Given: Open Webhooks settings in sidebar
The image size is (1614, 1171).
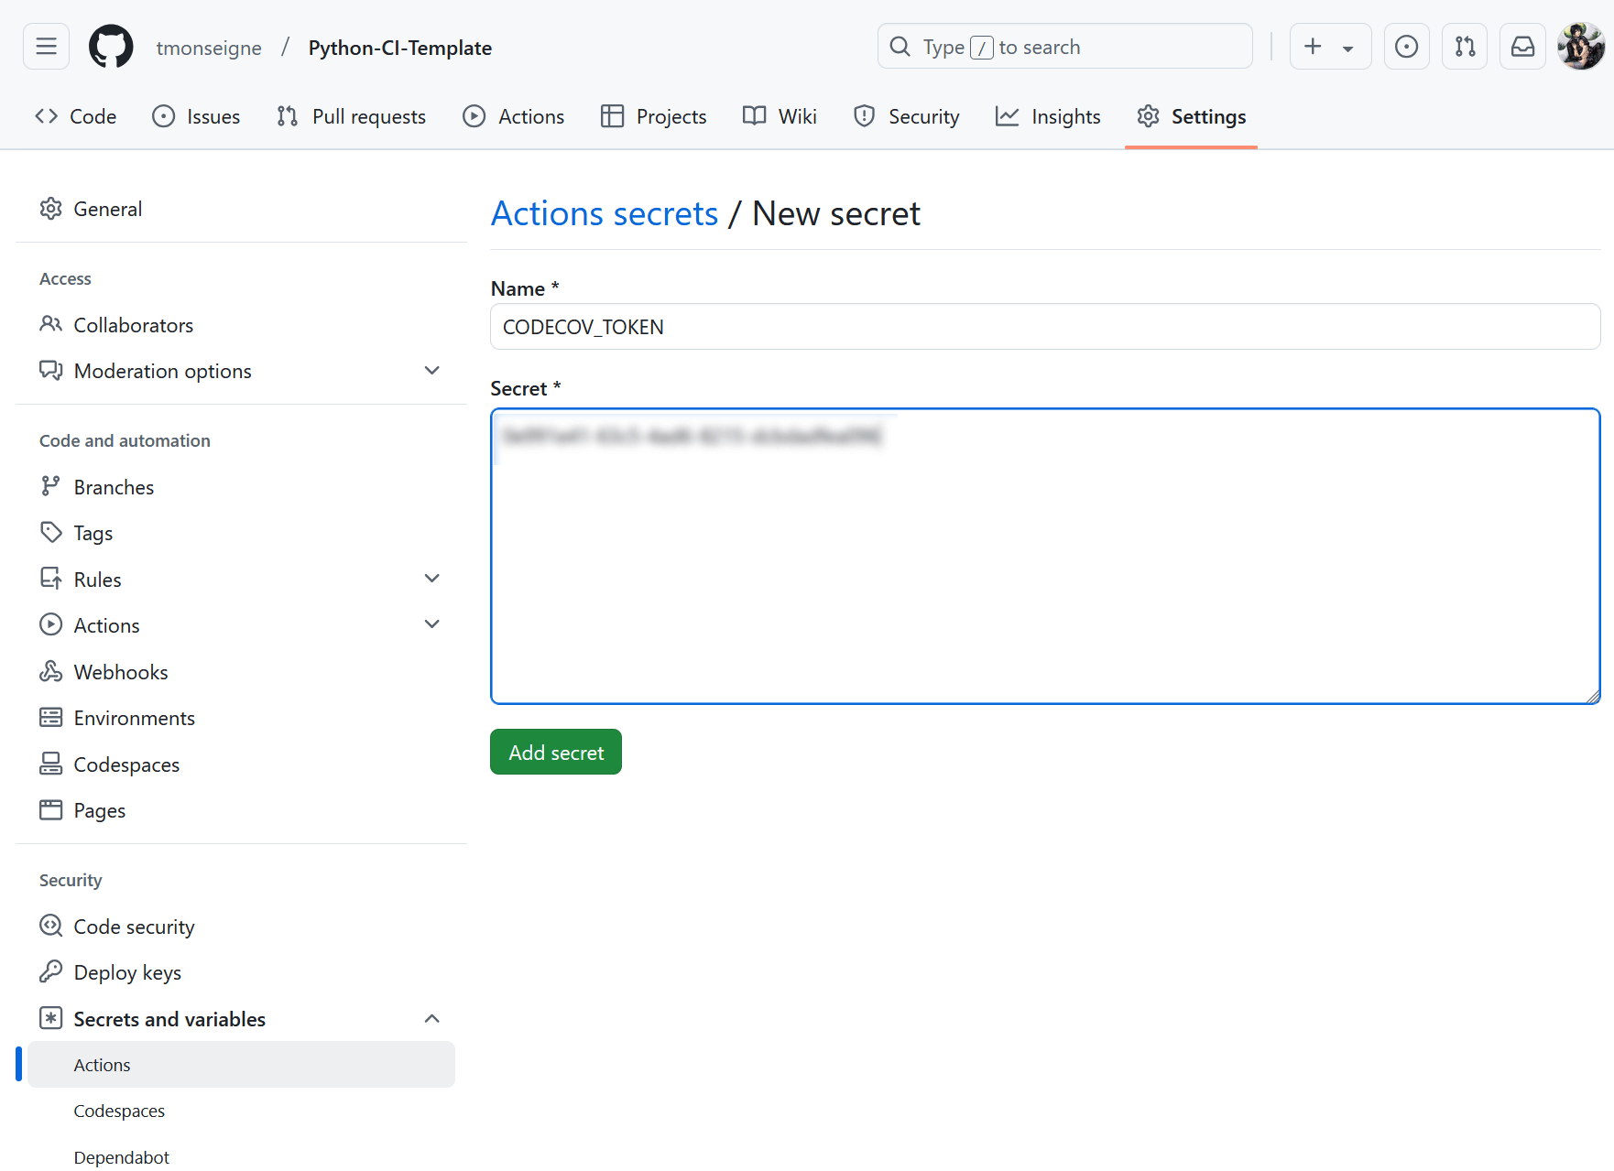Looking at the screenshot, I should [121, 672].
